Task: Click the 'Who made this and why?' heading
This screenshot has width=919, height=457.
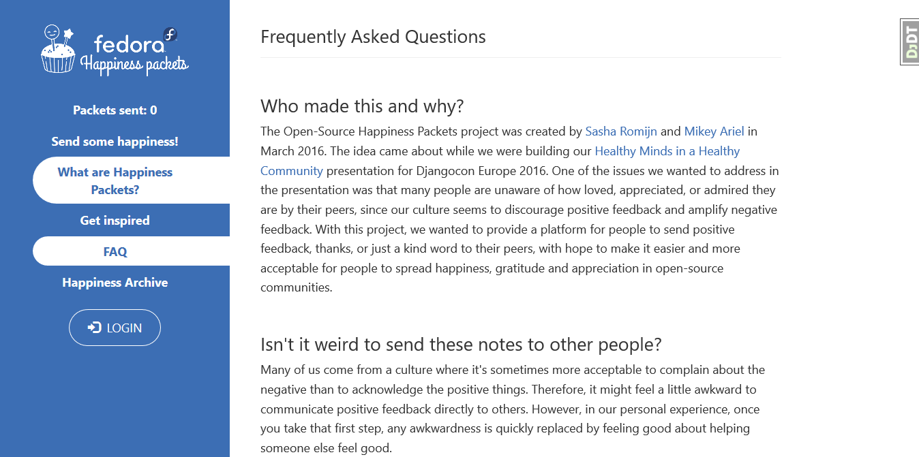Action: click(362, 106)
